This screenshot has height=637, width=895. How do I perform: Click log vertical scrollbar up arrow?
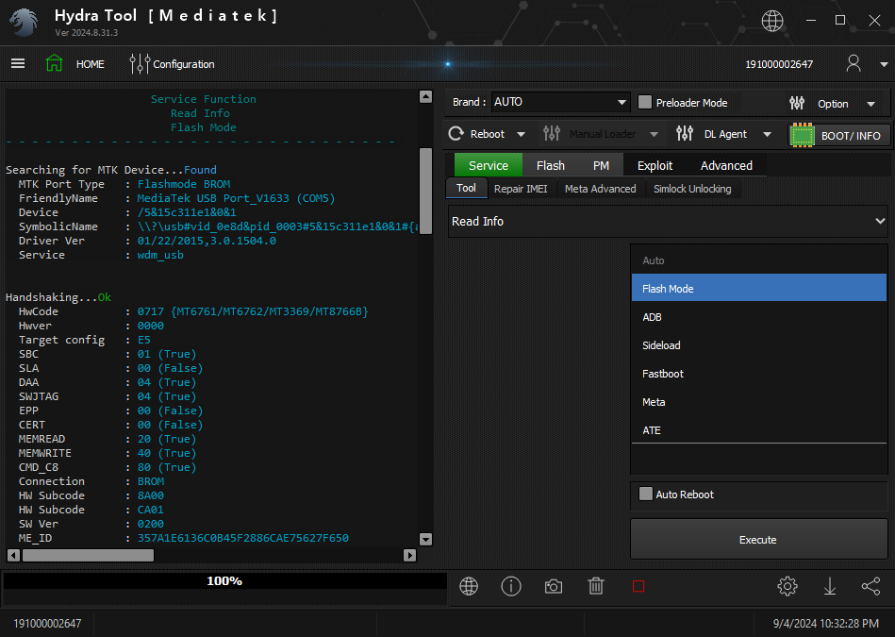425,96
